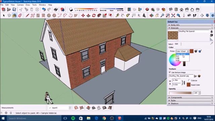Click the Create Material icon
The height and width of the screenshot is (121, 215).
(x=211, y=35)
